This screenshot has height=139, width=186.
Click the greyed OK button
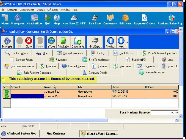tap(20, 42)
